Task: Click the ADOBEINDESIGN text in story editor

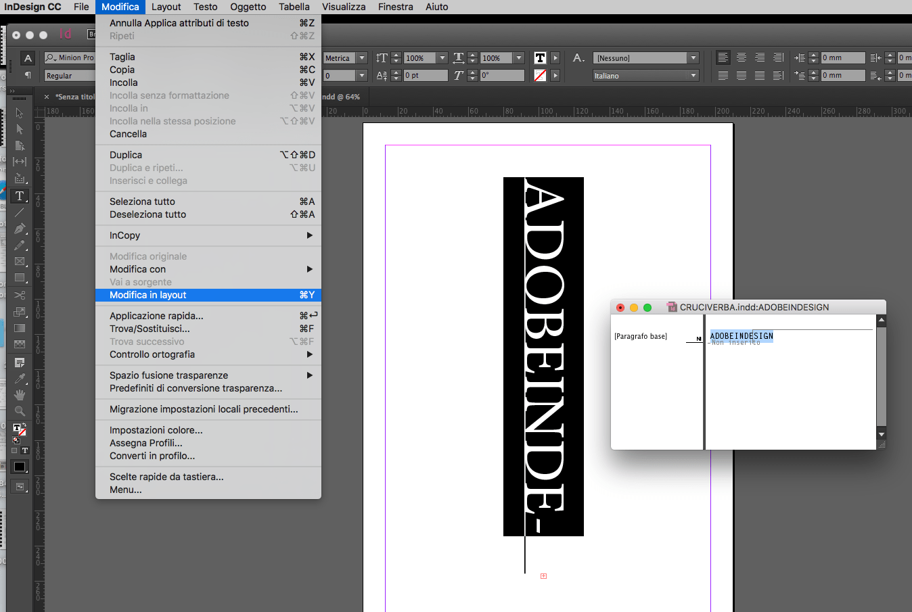Action: click(x=742, y=336)
